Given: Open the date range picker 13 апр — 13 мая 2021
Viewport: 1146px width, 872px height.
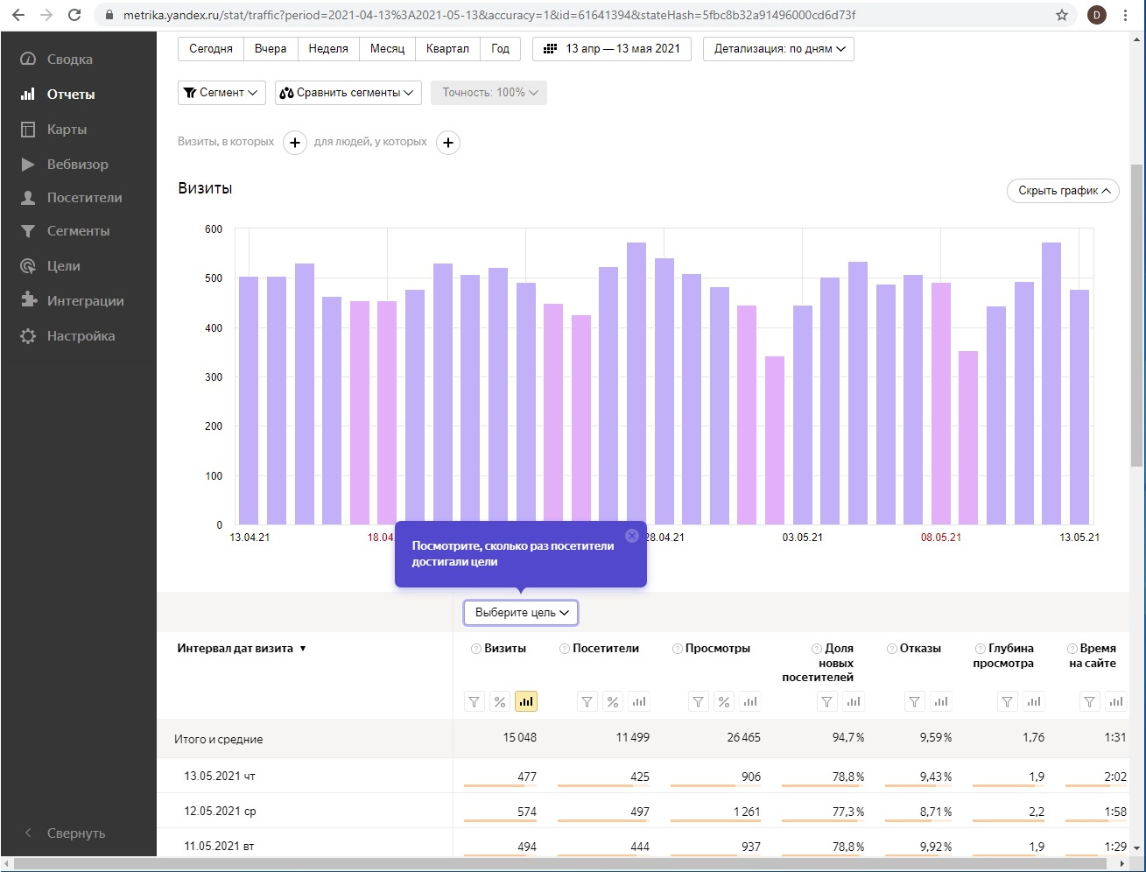Looking at the screenshot, I should point(612,49).
